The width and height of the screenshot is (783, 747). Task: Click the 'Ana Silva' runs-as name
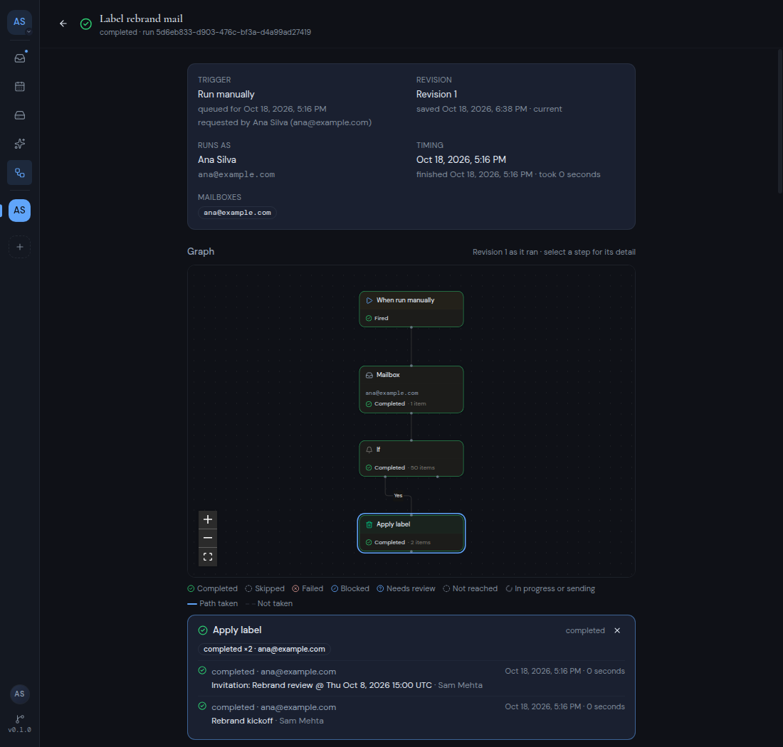(x=216, y=159)
